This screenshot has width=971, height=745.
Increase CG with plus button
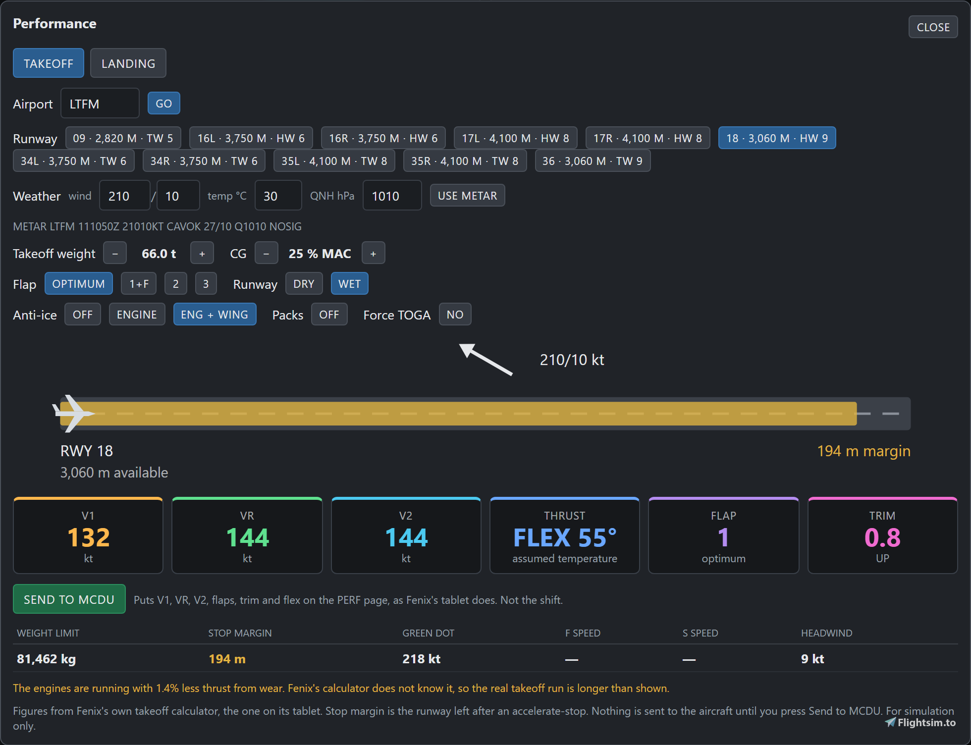click(374, 253)
